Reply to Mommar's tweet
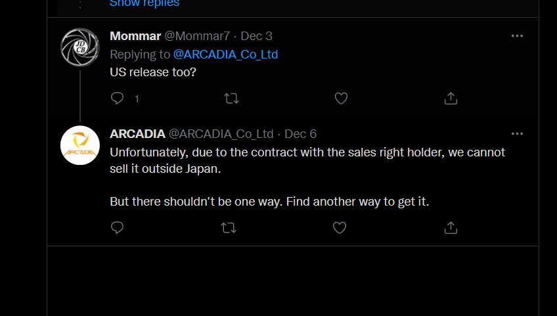This screenshot has height=316, width=557. pyautogui.click(x=117, y=99)
